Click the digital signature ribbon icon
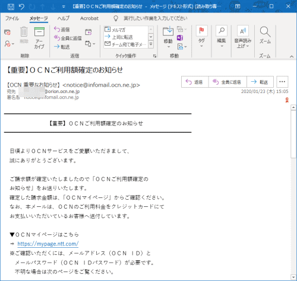This screenshot has height=281, width=297. (287, 100)
